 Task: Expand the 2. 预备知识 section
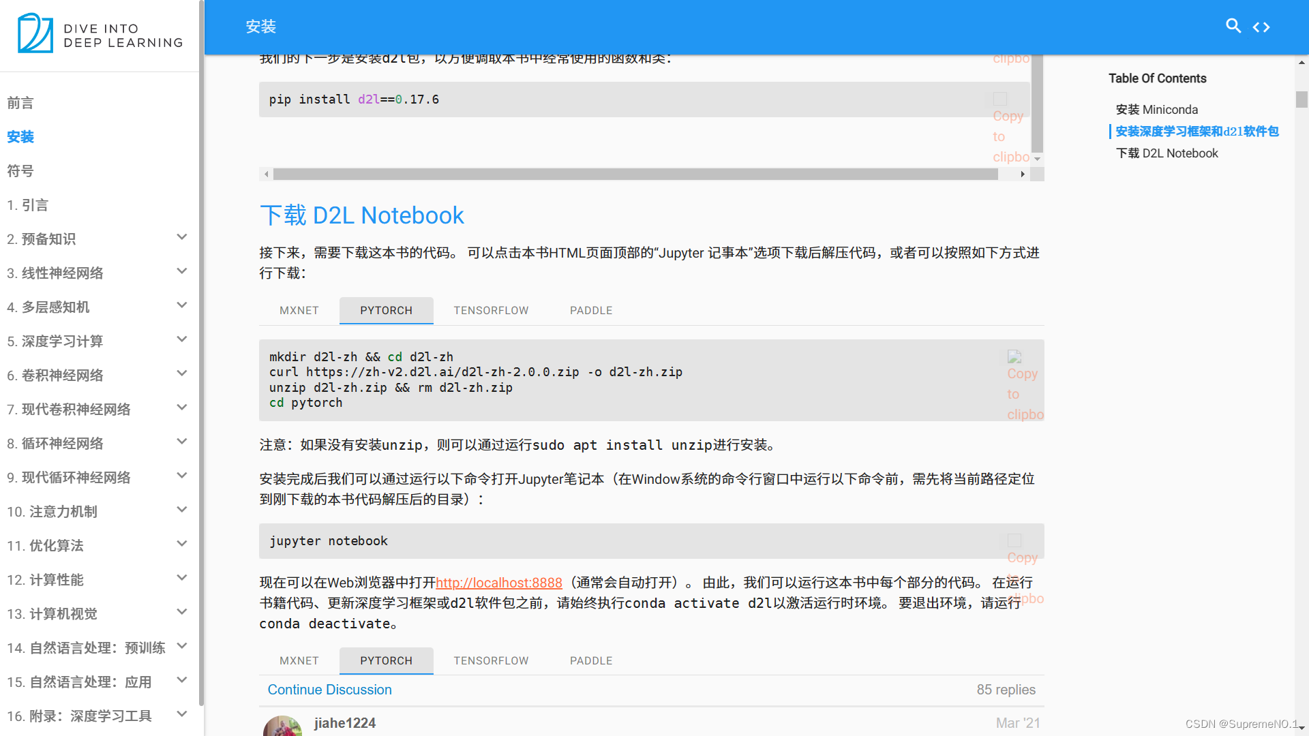[x=179, y=238]
